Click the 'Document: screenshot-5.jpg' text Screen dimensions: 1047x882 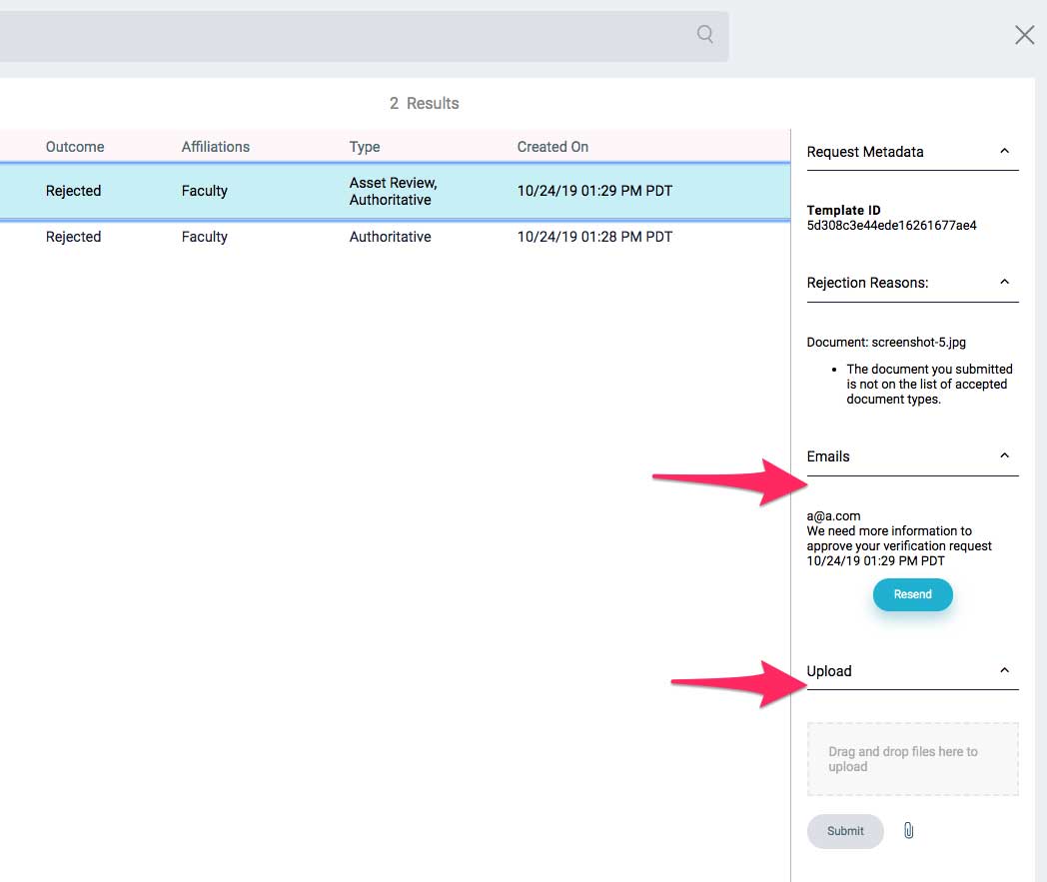coord(886,342)
